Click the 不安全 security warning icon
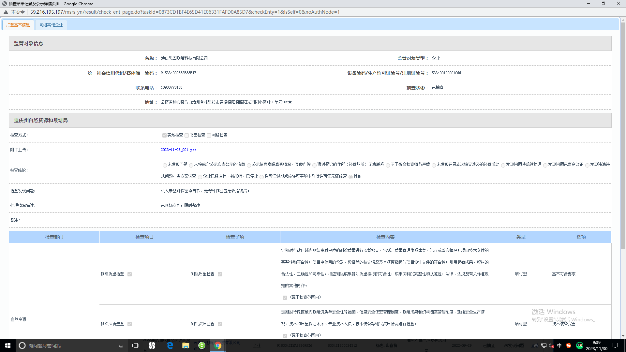This screenshot has width=626, height=352. 6,12
